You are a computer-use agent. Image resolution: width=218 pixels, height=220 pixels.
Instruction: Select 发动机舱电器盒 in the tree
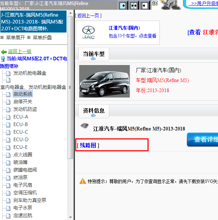(x=30, y=73)
